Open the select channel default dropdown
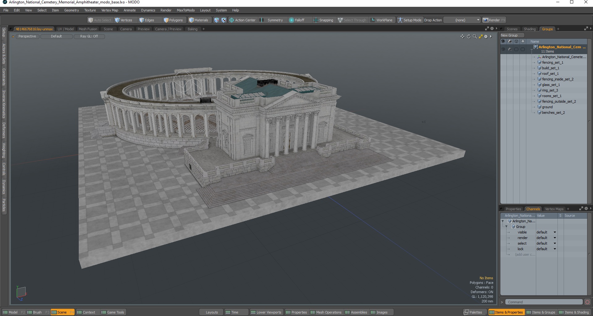The width and height of the screenshot is (593, 316). click(546, 243)
